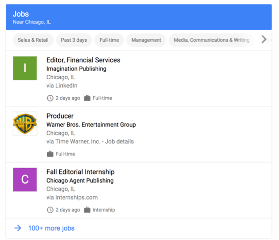Click 2 days ago in Editor listing
This screenshot has width=279, height=240.
point(68,98)
